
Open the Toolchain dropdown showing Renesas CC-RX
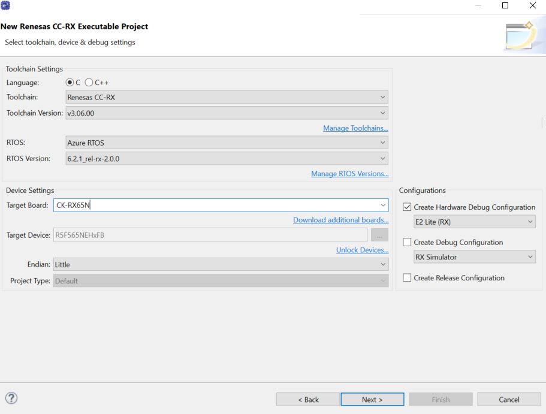(227, 97)
